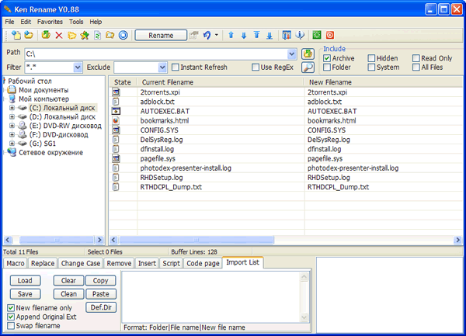Expand the (E:) DVD-RW дисковод node
The width and height of the screenshot is (466, 336).
(12, 126)
